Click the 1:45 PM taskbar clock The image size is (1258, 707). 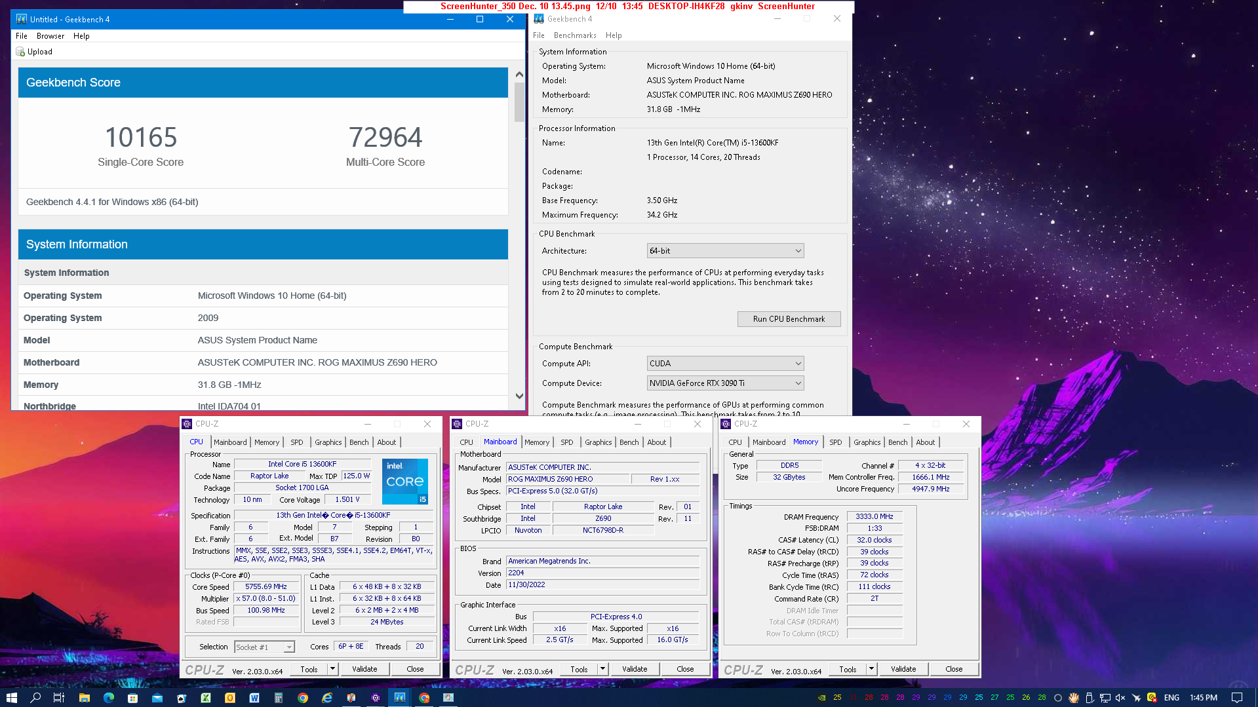(1204, 698)
